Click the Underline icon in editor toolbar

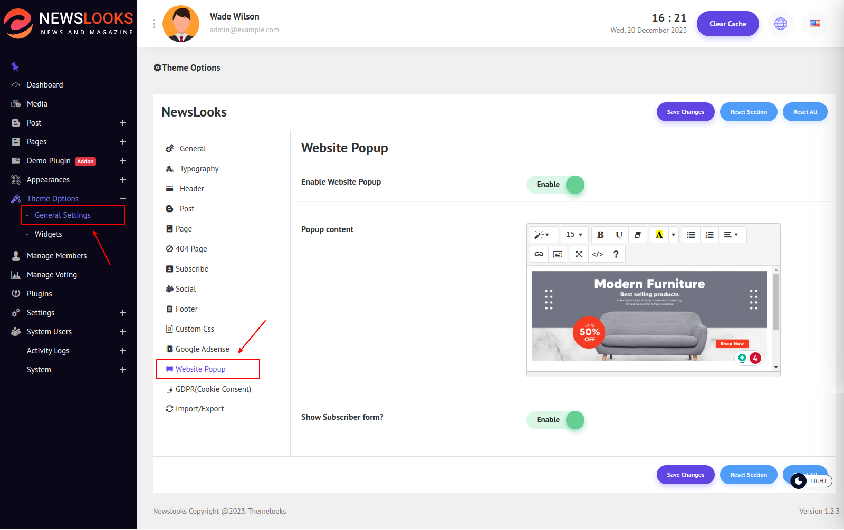619,235
